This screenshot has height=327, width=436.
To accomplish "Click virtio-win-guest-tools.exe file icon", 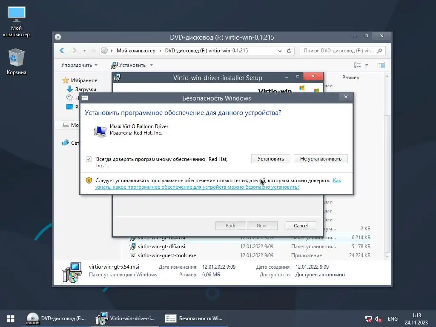I will (133, 255).
